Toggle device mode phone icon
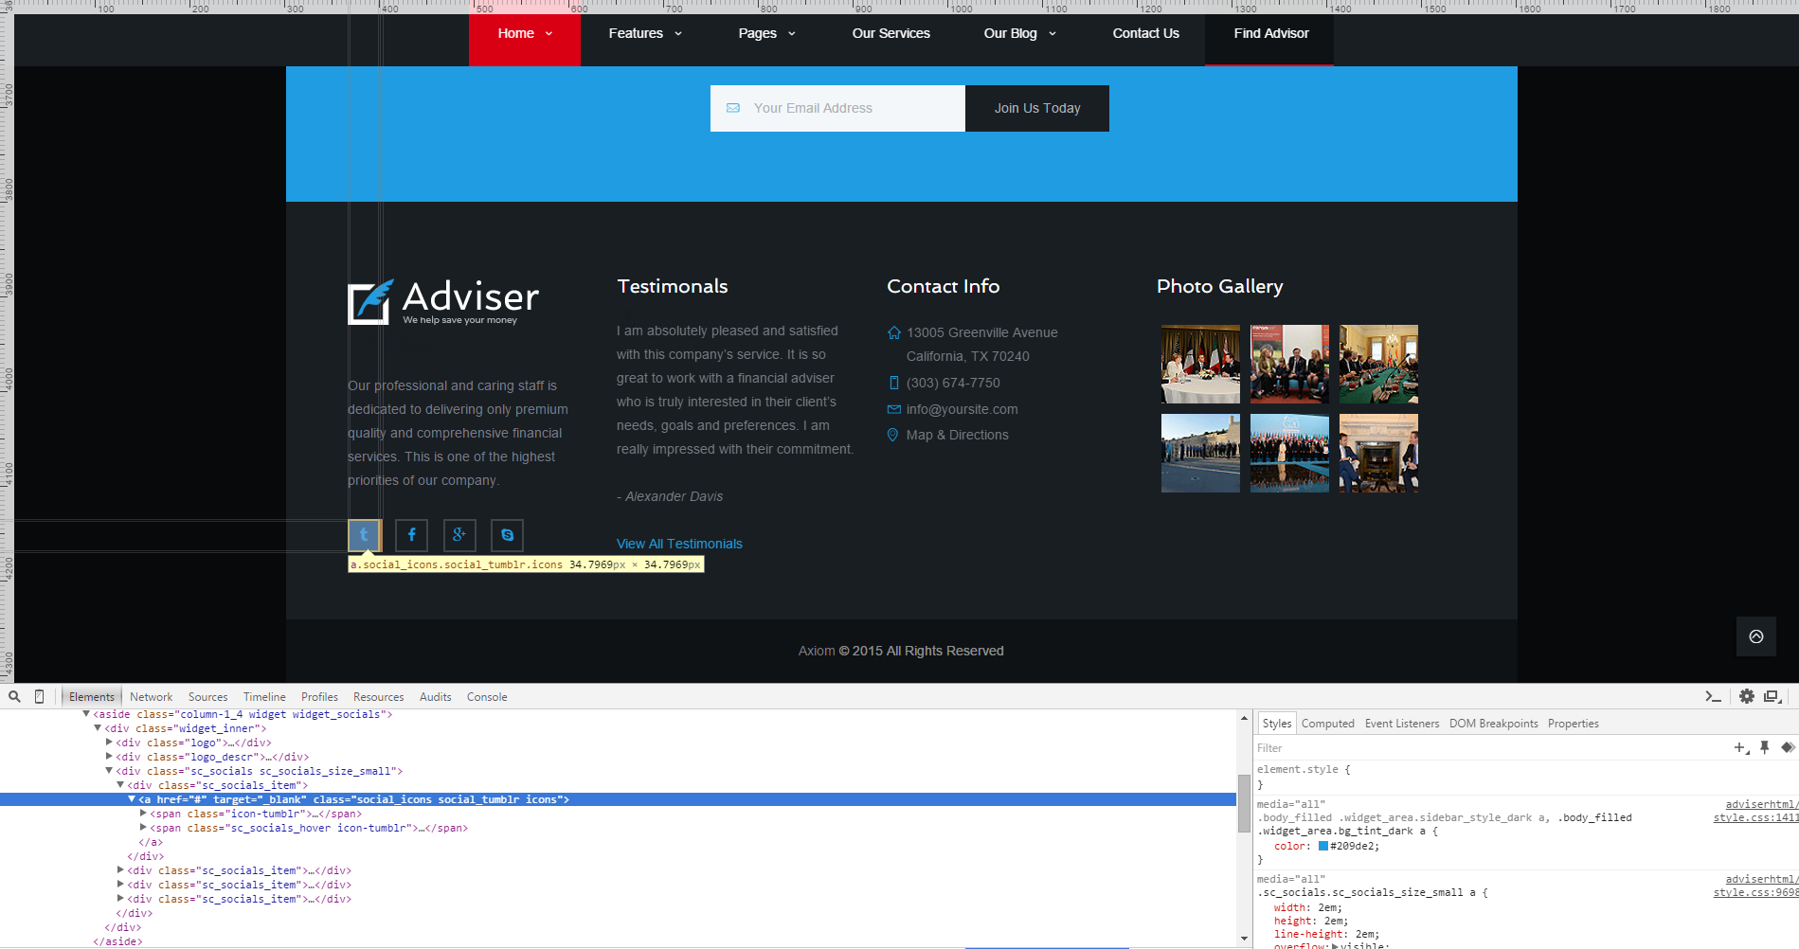The image size is (1799, 949). pyautogui.click(x=39, y=697)
